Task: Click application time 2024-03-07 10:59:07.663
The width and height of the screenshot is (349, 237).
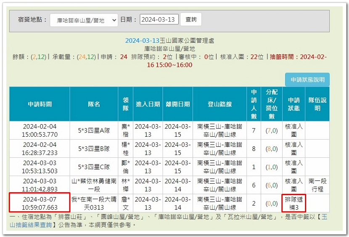Action: click(40, 203)
